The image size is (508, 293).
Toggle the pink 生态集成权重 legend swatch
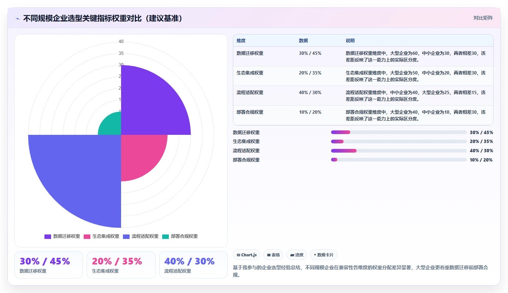(87, 236)
